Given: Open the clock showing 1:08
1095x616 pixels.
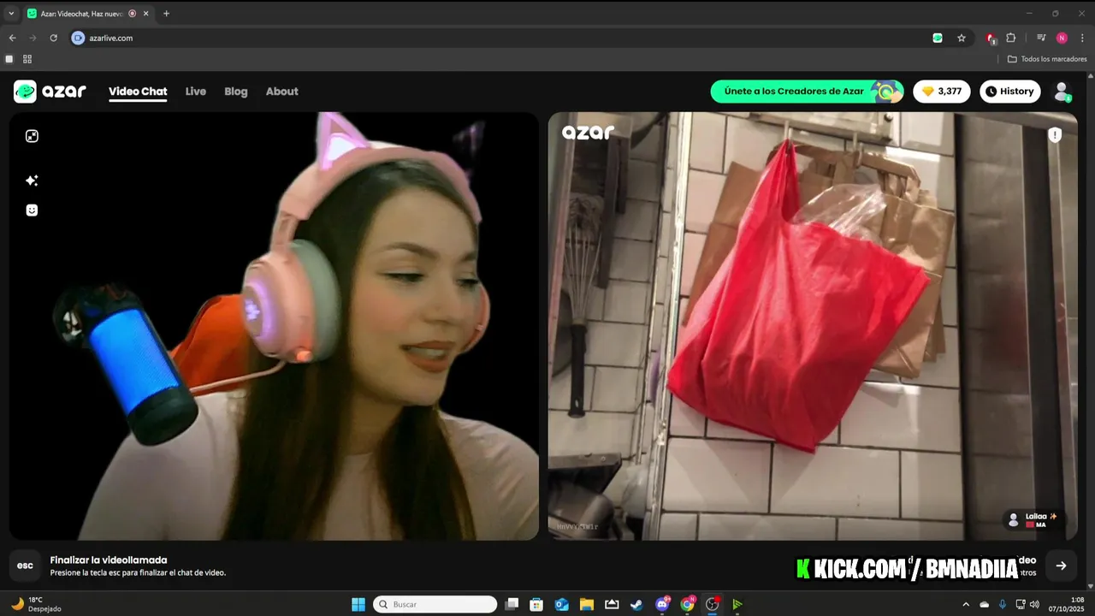Looking at the screenshot, I should pos(1066,604).
